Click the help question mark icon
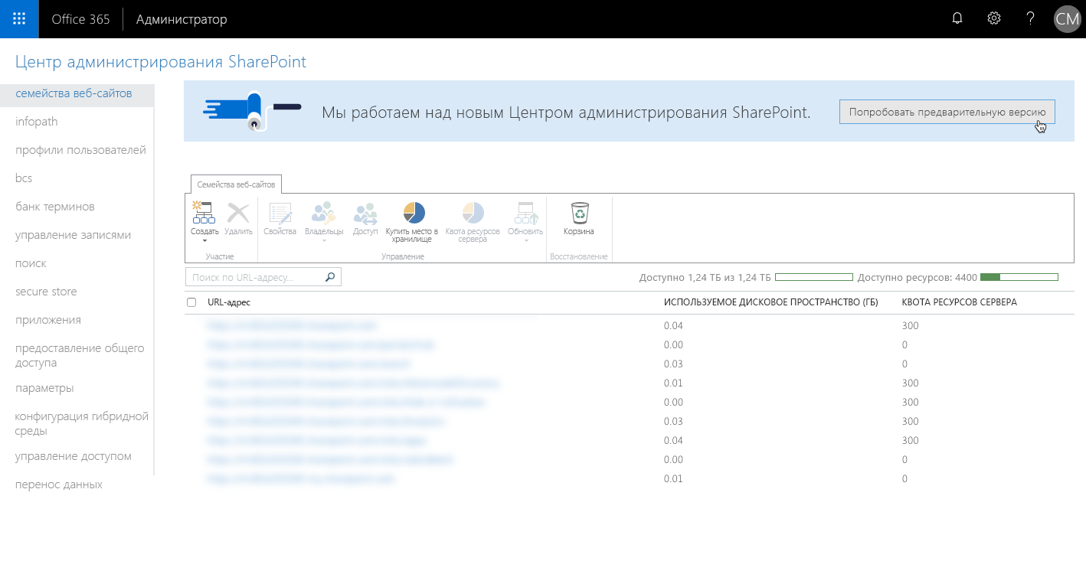Viewport: 1086px width, 574px height. click(x=1031, y=19)
